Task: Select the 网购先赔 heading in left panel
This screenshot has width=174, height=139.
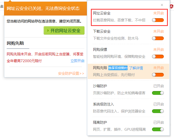Action: [x=15, y=43]
